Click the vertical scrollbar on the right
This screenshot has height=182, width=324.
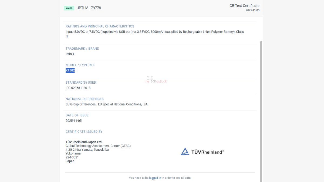point(261,108)
